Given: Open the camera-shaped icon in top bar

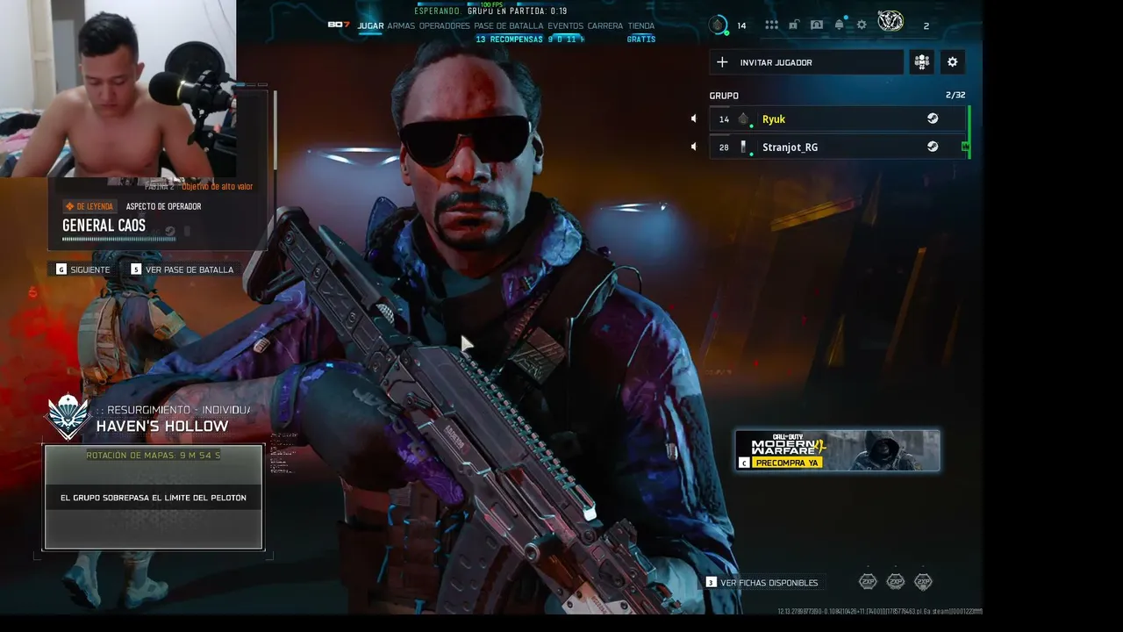Looking at the screenshot, I should click(x=817, y=25).
